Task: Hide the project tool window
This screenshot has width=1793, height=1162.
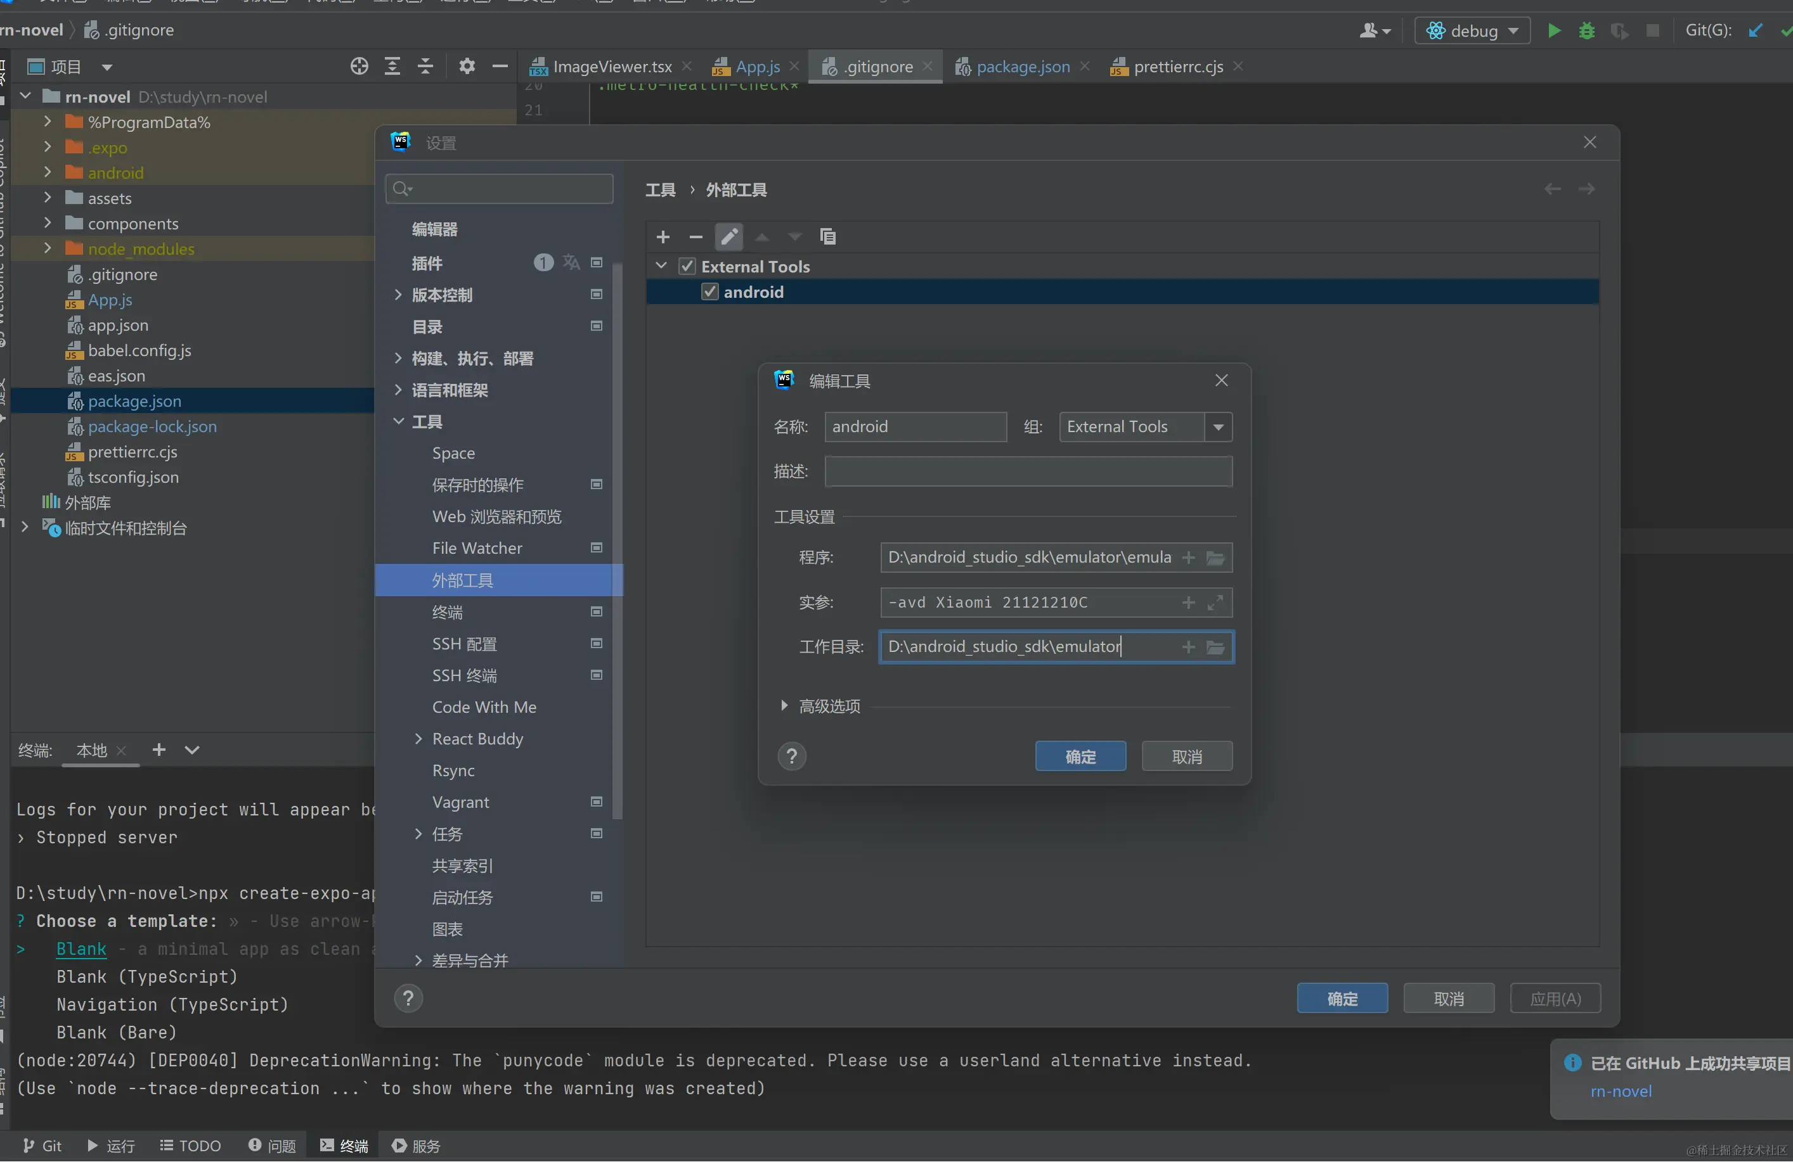Action: tap(500, 67)
